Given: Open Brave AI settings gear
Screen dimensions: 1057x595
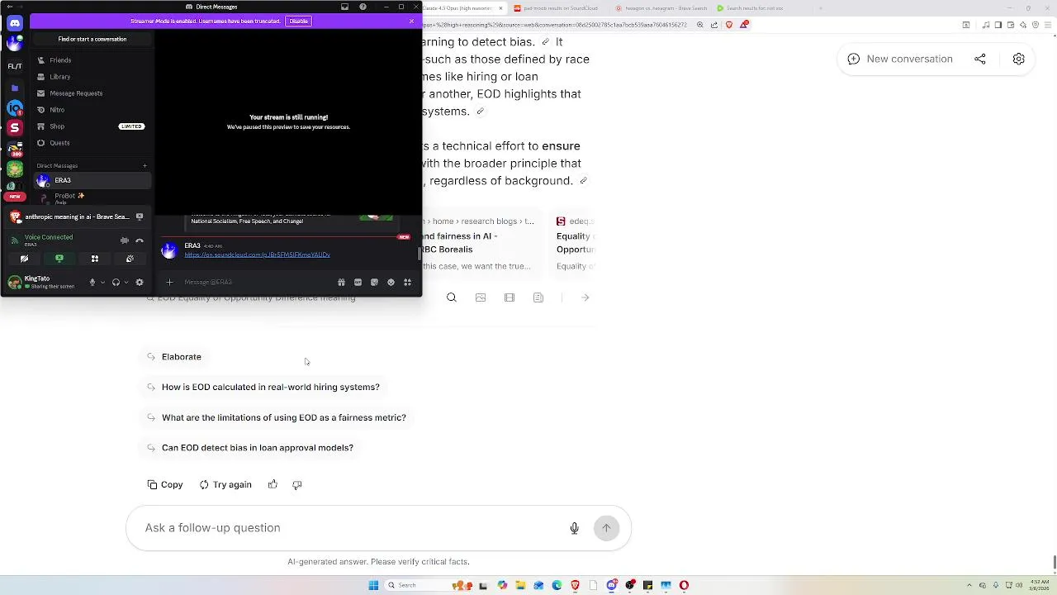Looking at the screenshot, I should (x=1018, y=59).
